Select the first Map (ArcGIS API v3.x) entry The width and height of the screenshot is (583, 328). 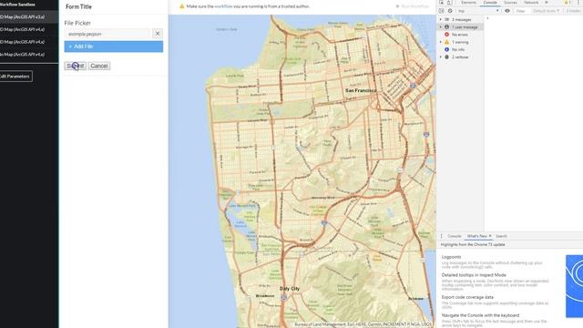click(x=28, y=16)
